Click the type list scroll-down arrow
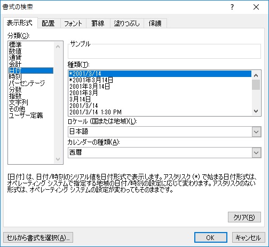 click(x=256, y=111)
